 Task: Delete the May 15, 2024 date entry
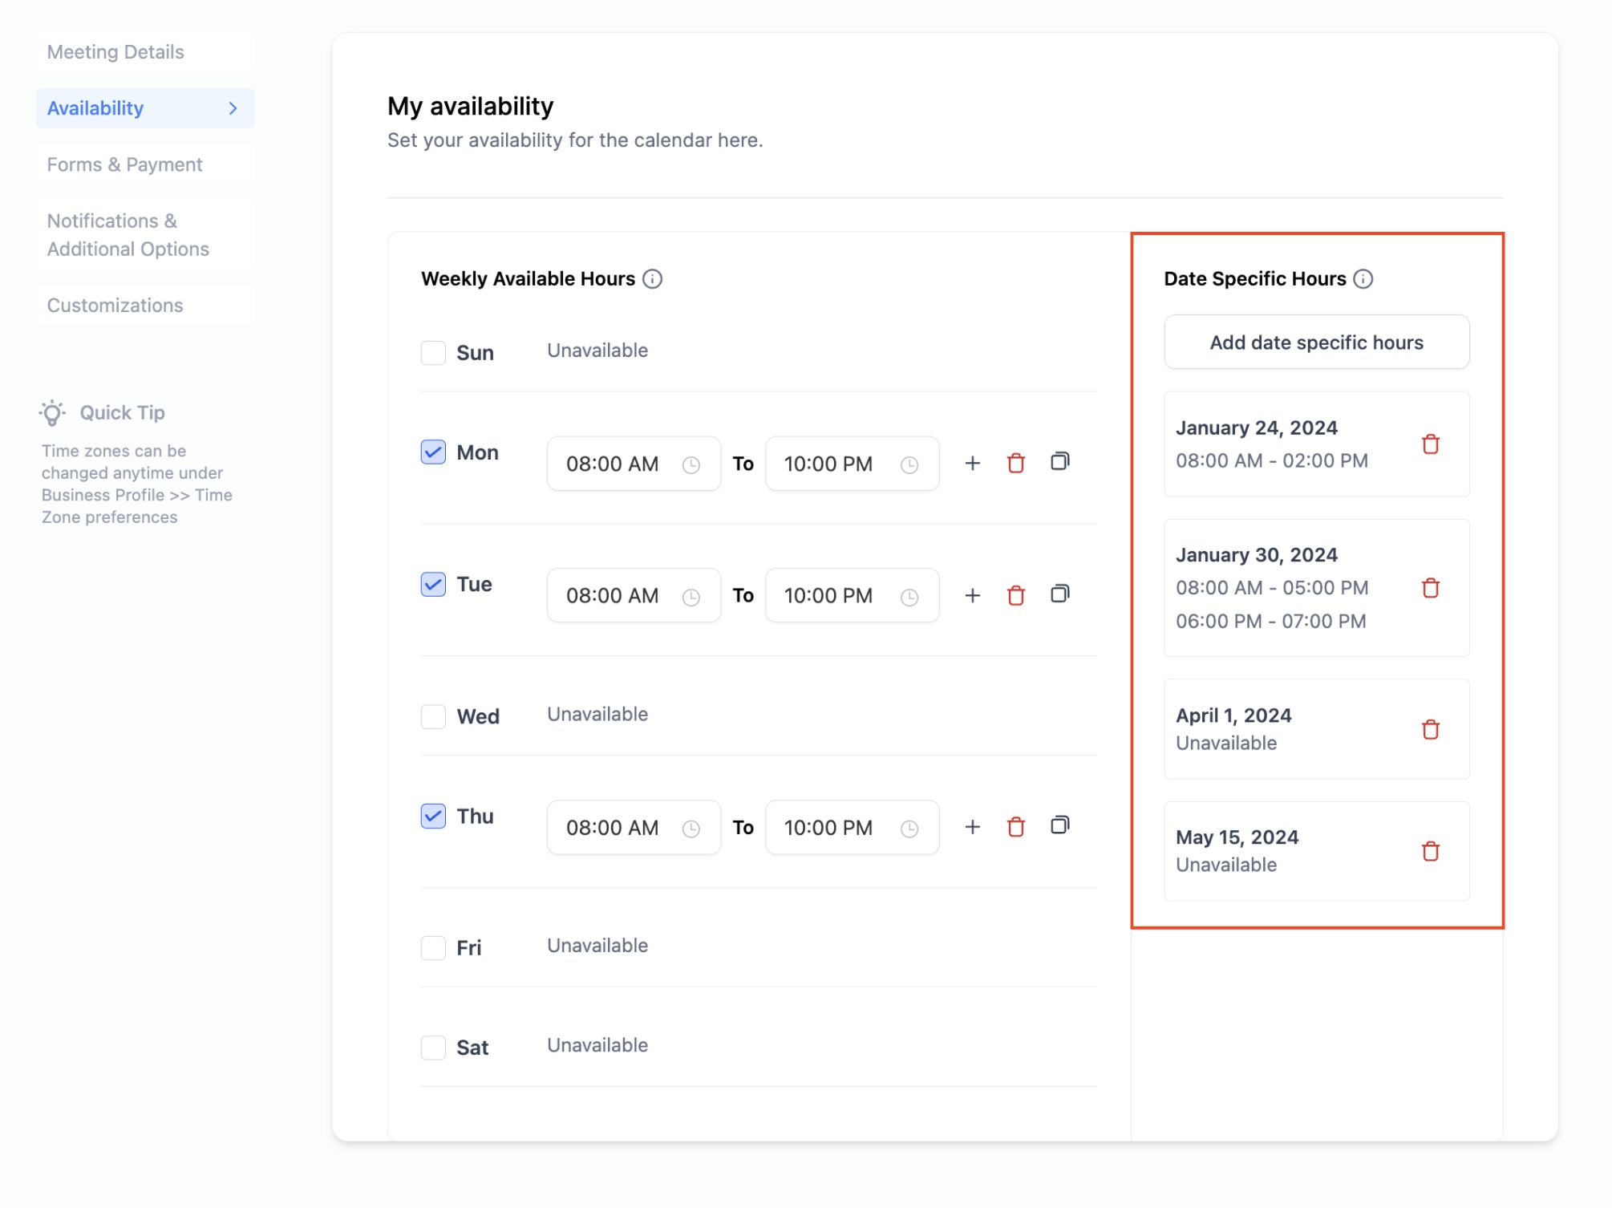[1430, 851]
